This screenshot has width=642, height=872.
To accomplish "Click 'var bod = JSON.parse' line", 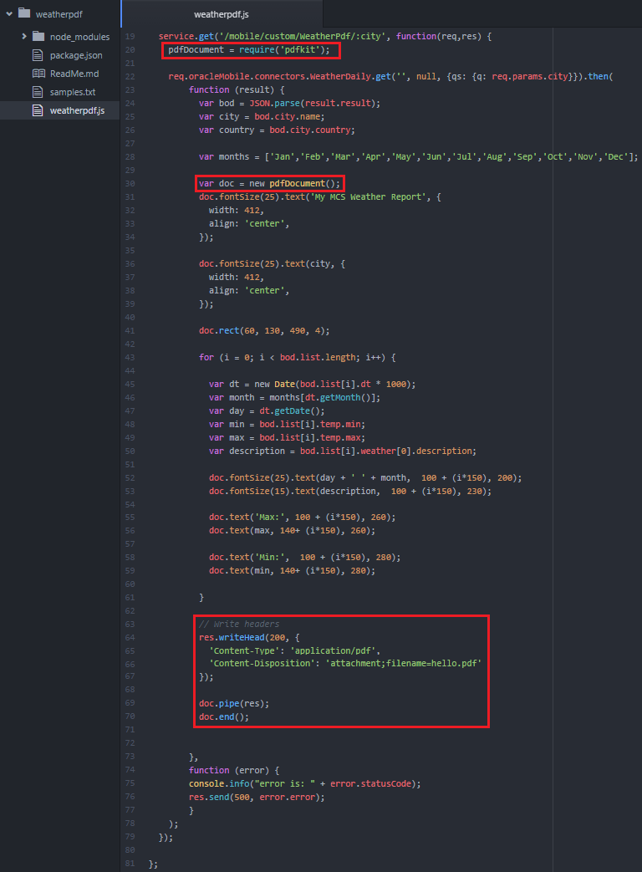I will 289,103.
